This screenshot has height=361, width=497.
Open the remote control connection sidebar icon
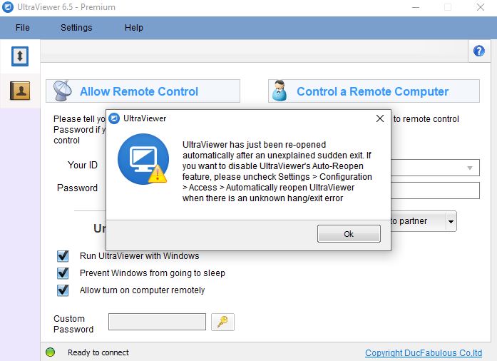pos(20,56)
